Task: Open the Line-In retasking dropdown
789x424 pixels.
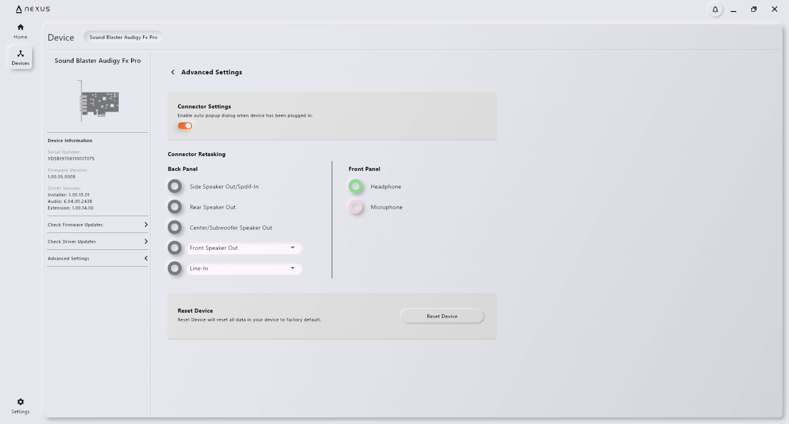Action: 244,268
